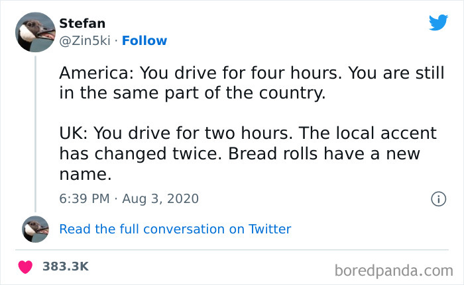
Task: Open the 6:39 PM timestamp
Action: point(84,198)
